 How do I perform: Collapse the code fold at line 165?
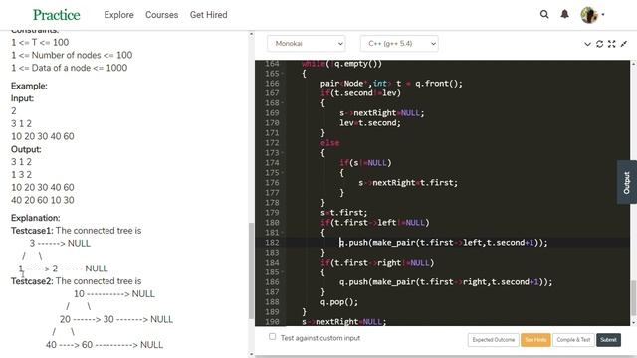(x=283, y=74)
